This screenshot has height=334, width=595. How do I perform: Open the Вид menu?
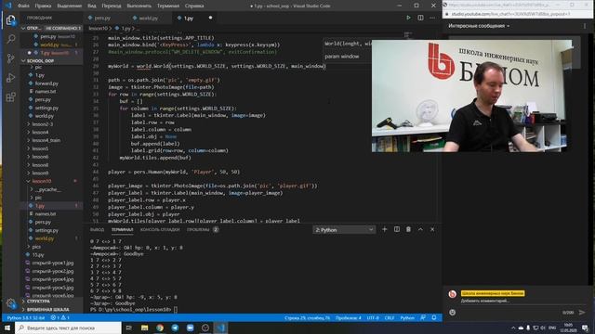pyautogui.click(x=91, y=6)
